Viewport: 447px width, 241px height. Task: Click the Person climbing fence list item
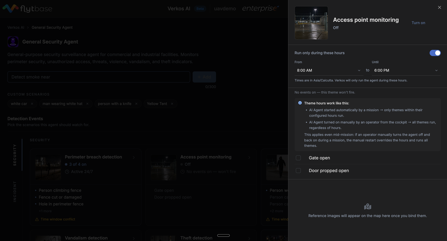click(60, 191)
